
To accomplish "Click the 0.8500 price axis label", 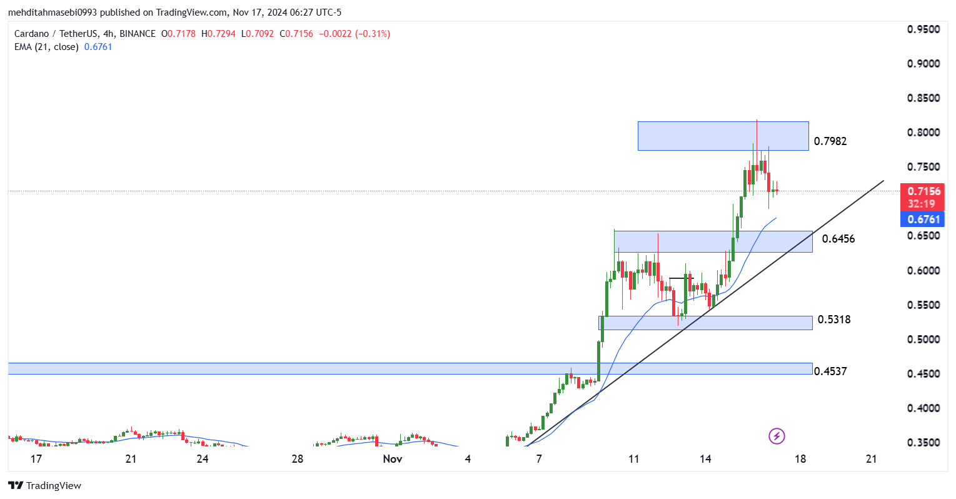I will [x=923, y=98].
